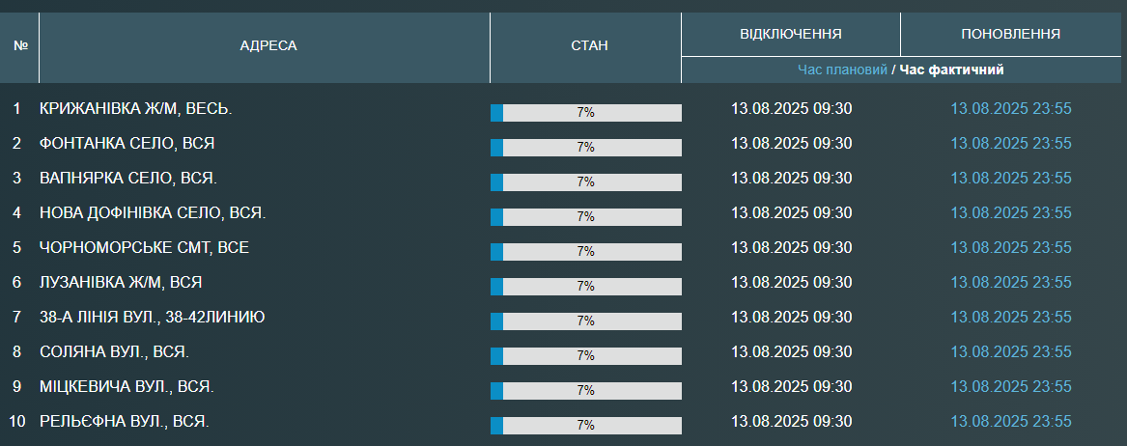The width and height of the screenshot is (1127, 446).
Task: Click the СТАН column header
Action: click(589, 46)
